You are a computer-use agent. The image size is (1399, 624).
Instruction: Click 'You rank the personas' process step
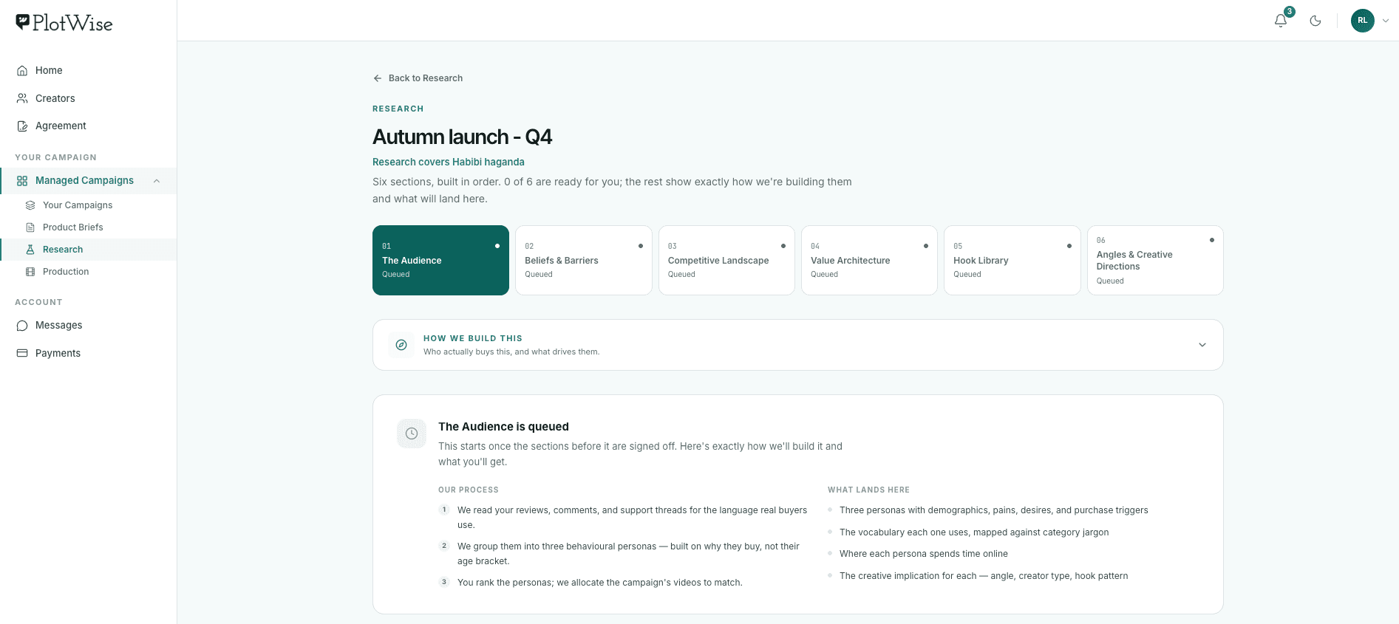599,583
